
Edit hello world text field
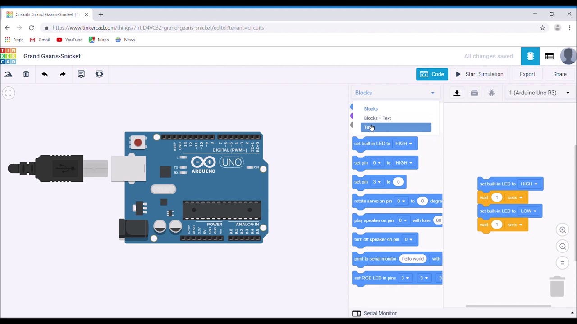[x=413, y=259]
